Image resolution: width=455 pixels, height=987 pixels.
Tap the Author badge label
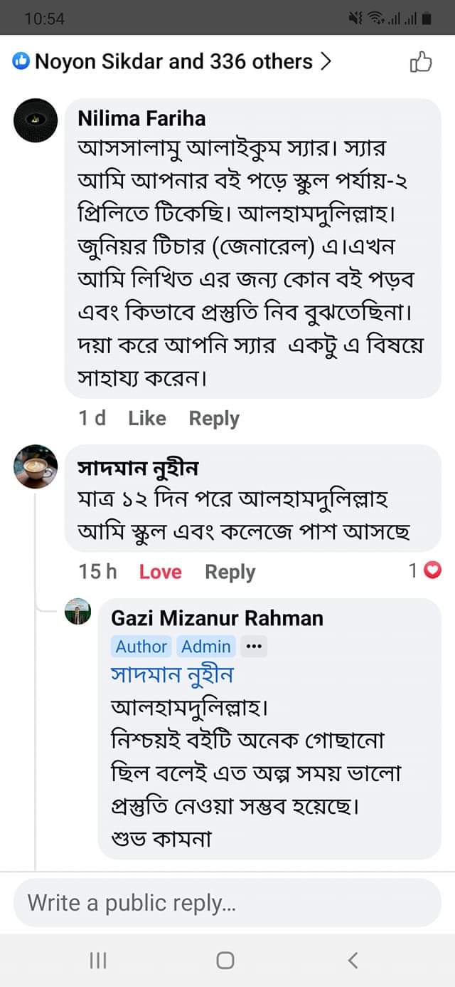point(141,647)
